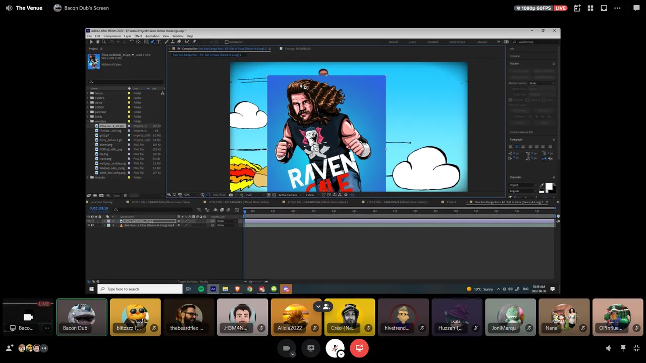This screenshot has height=363, width=646.
Task: Select the Hand tool in After Effects
Action: coord(98,42)
